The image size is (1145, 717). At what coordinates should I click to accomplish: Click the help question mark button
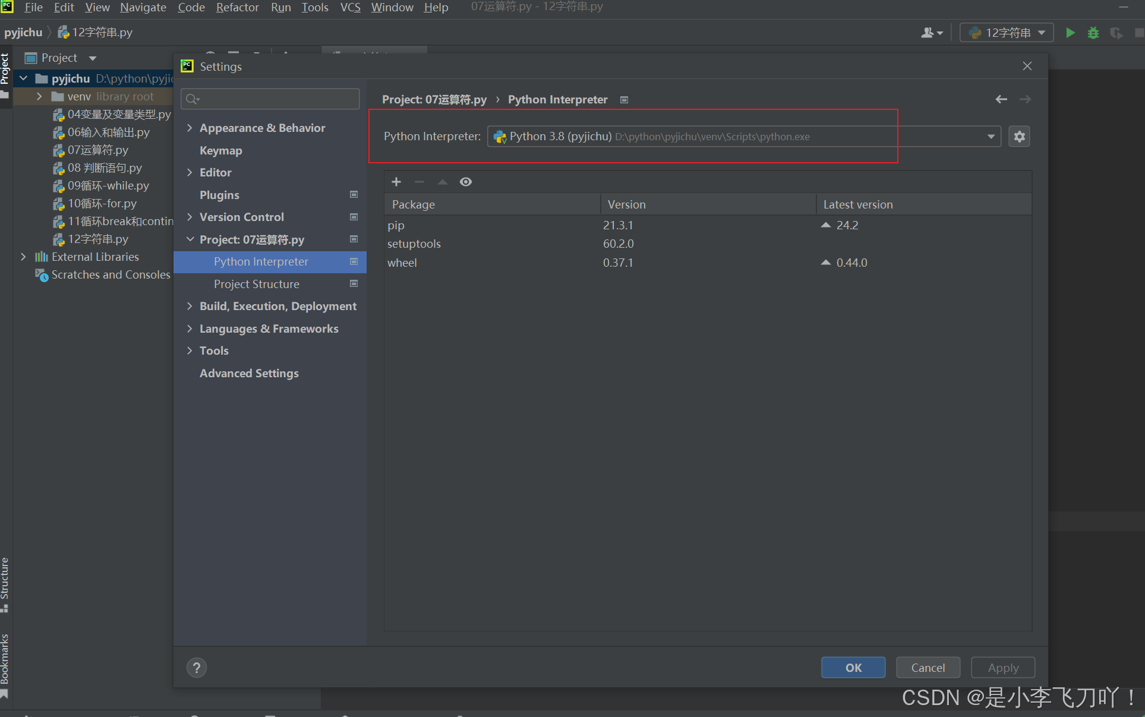(x=197, y=668)
